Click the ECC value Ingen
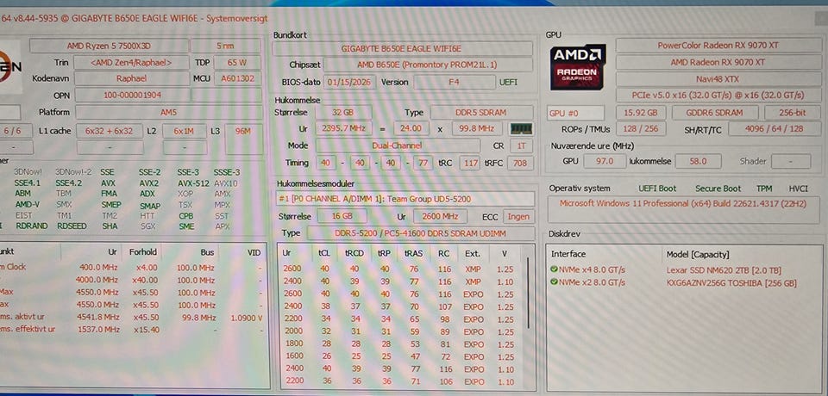The image size is (828, 396). tap(518, 216)
